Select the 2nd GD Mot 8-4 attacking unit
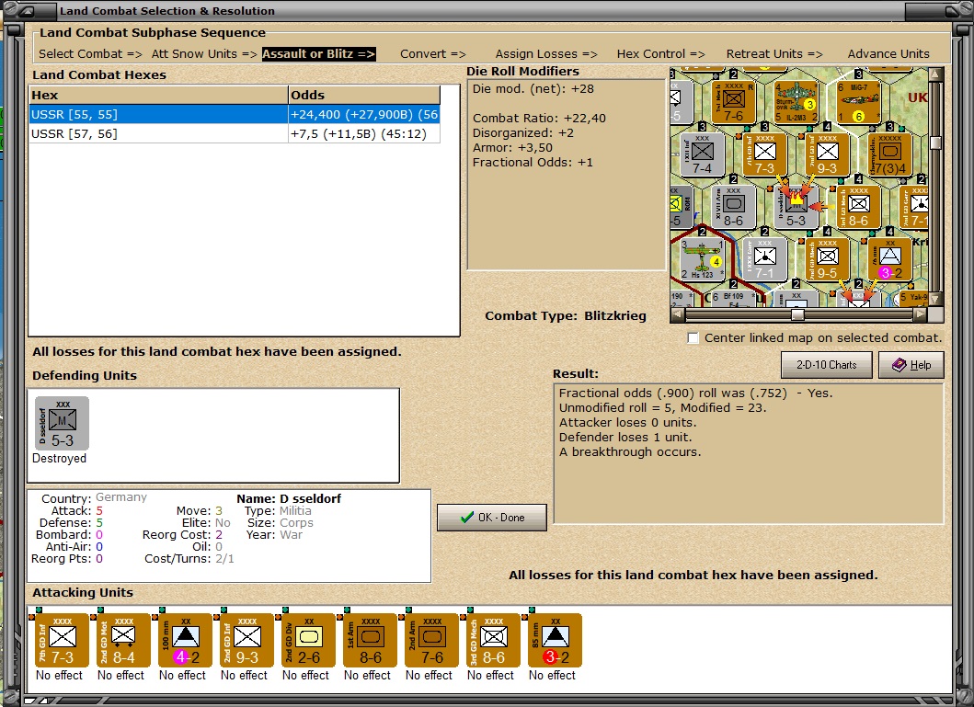The image size is (974, 707). (x=123, y=641)
